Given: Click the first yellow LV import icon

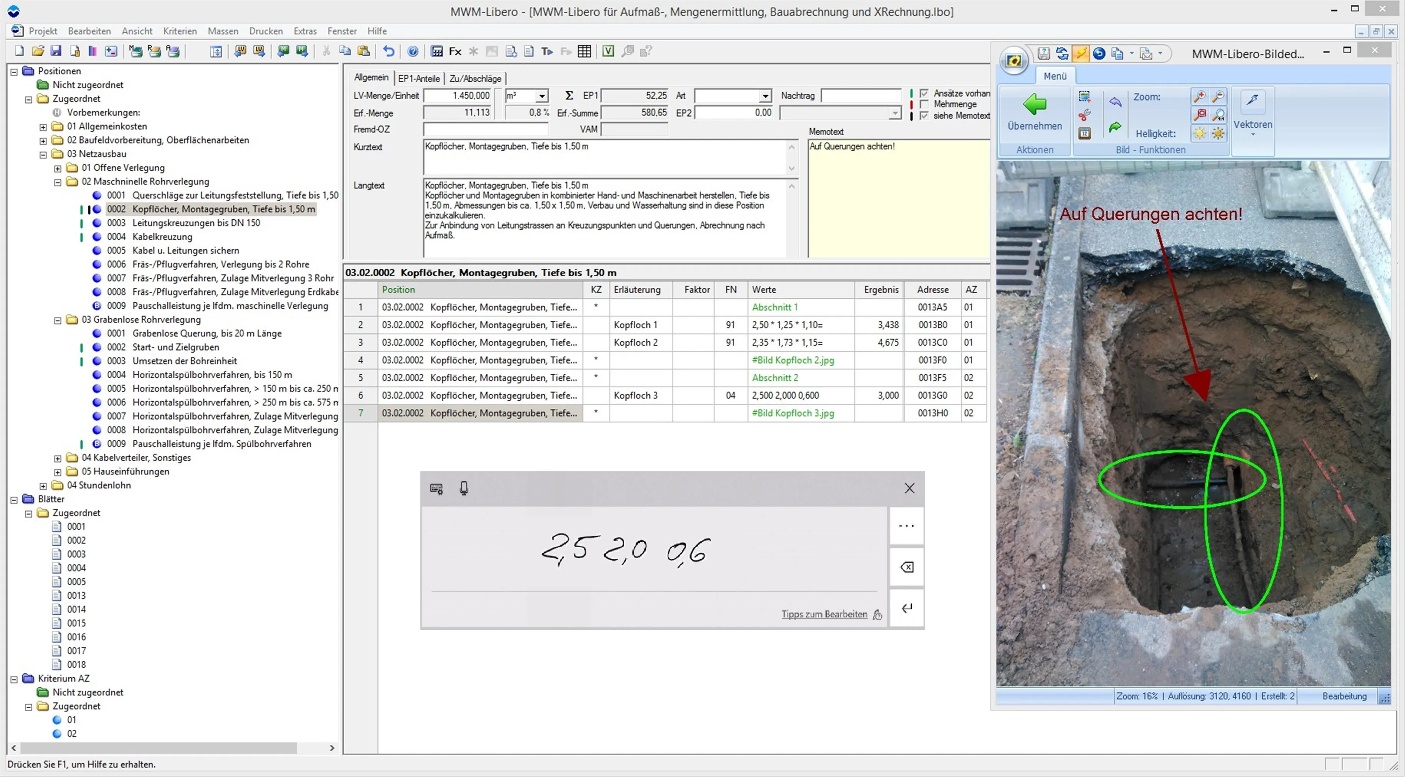Looking at the screenshot, I should point(240,51).
